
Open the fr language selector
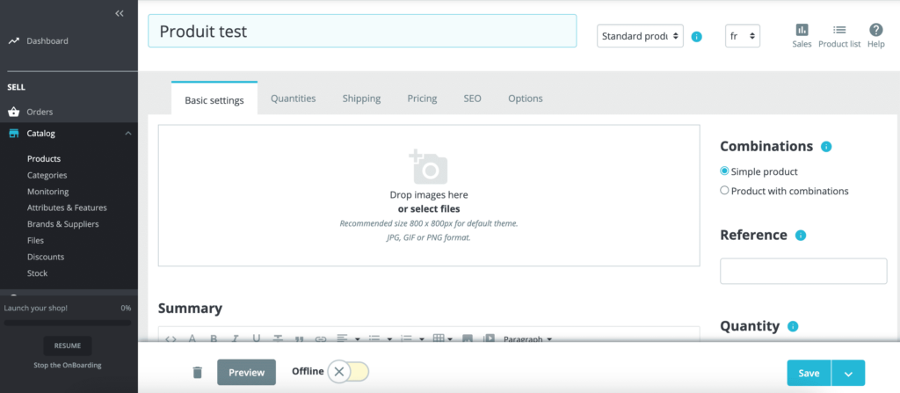[742, 36]
